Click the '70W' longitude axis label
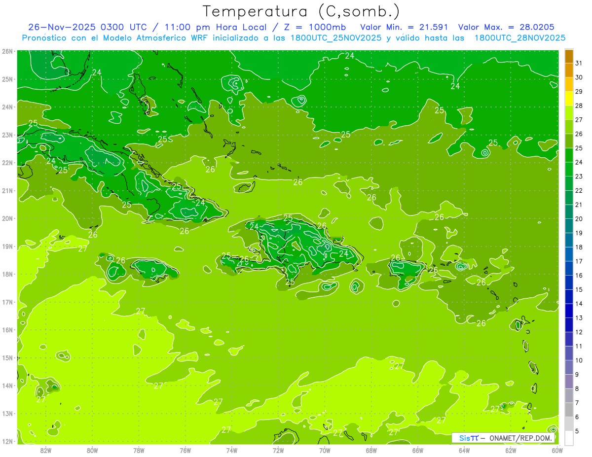 click(x=325, y=450)
